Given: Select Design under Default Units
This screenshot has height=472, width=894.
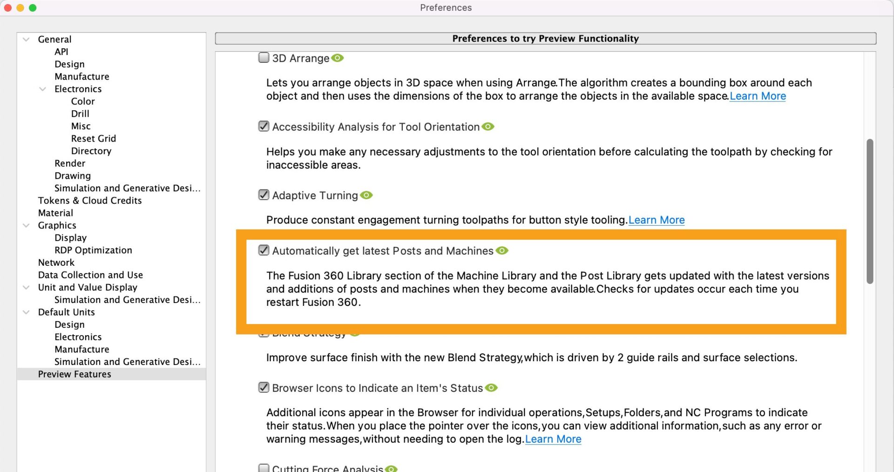Looking at the screenshot, I should tap(69, 324).
